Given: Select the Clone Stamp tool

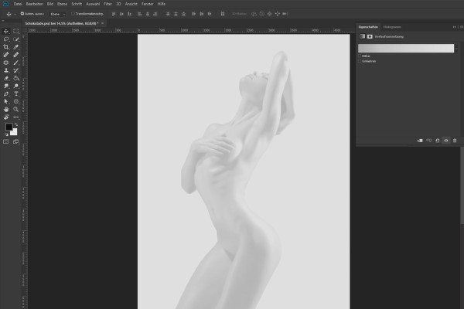Looking at the screenshot, I should [6, 70].
